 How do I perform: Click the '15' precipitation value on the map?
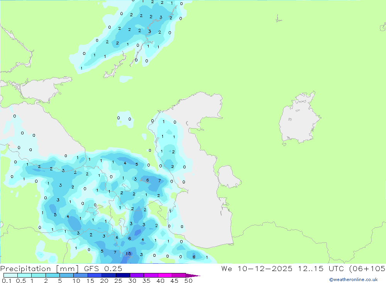coord(128,254)
